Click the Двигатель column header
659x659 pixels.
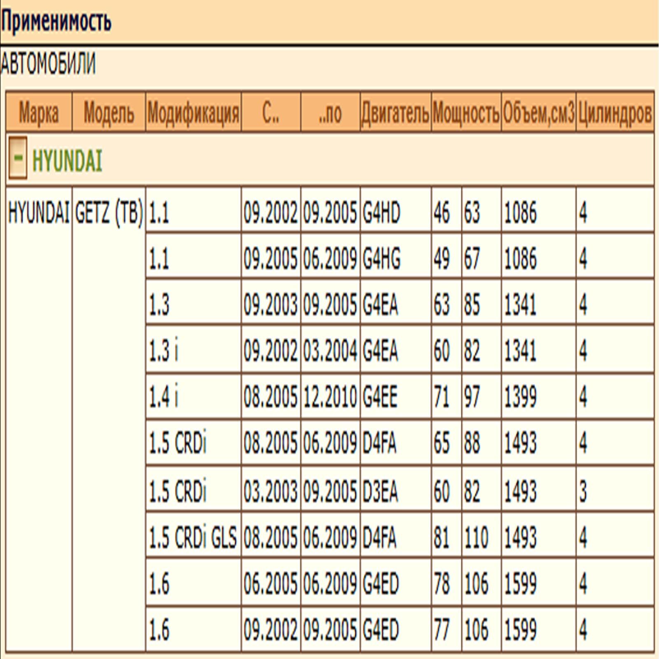(x=395, y=112)
